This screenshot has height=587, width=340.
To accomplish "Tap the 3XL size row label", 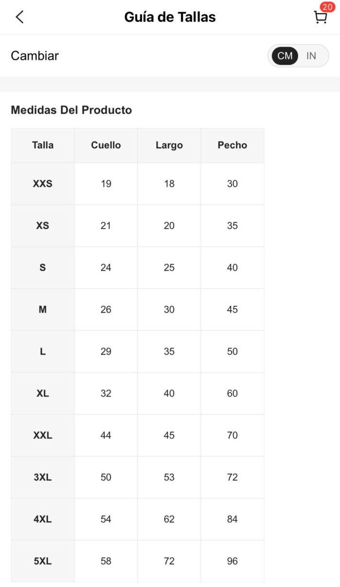I will tap(43, 477).
